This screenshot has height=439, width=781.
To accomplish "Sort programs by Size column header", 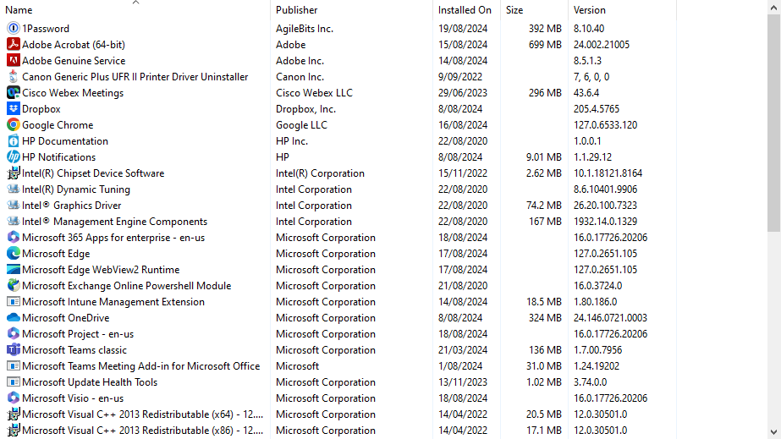I will coord(535,10).
